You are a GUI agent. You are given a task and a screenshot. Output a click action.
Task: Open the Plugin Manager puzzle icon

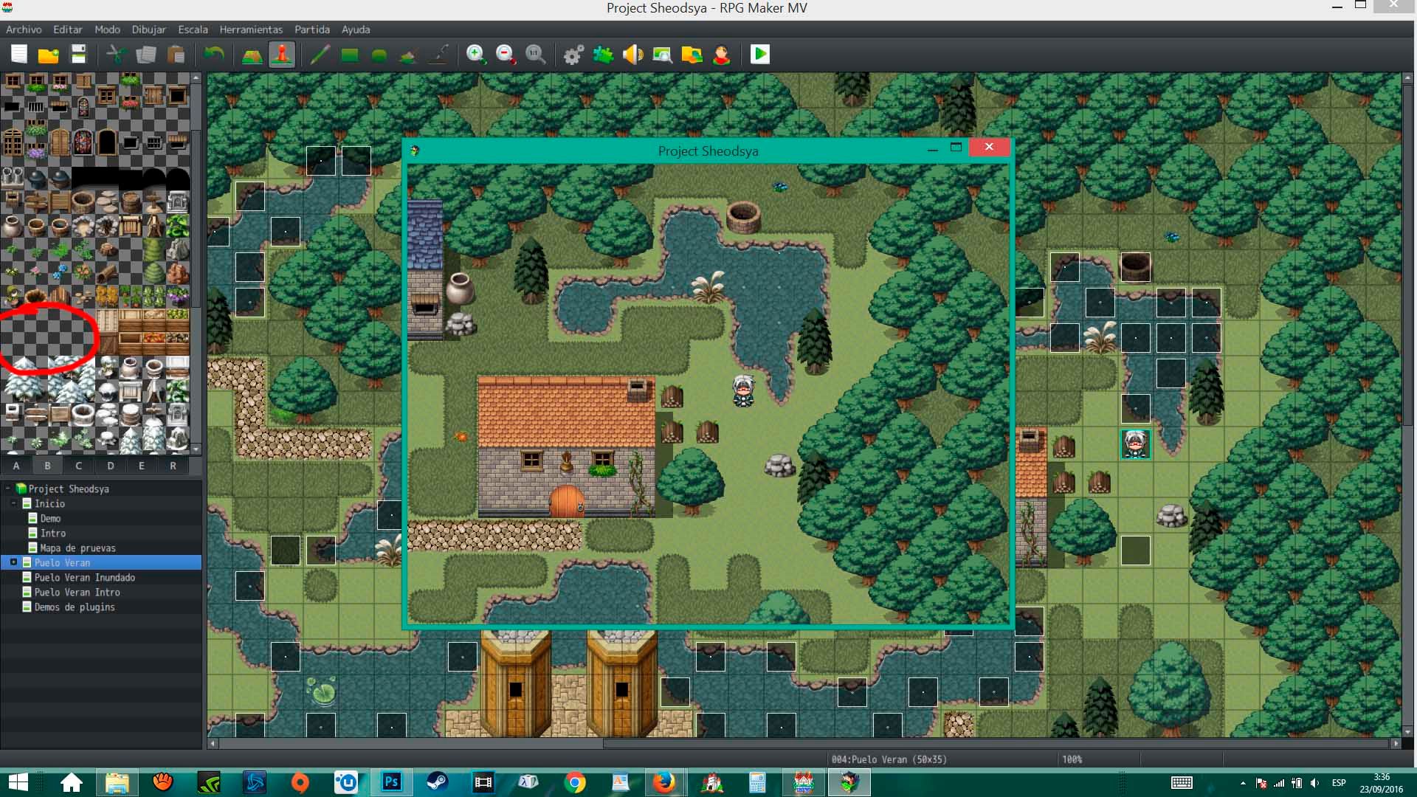[x=603, y=55]
